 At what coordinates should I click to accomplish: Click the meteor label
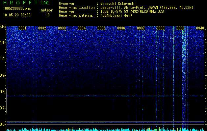47,10
